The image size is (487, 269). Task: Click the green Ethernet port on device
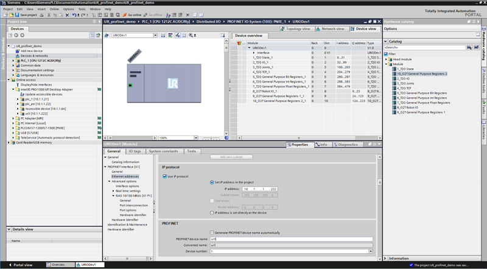130,85
